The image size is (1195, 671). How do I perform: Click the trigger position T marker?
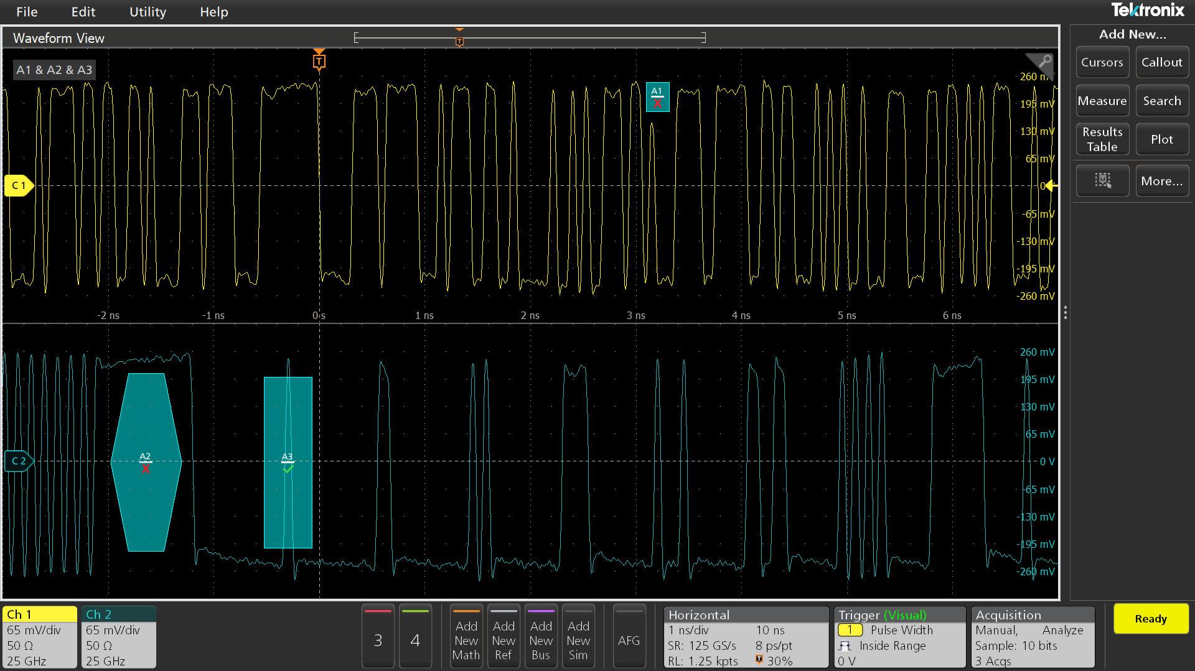(x=319, y=61)
